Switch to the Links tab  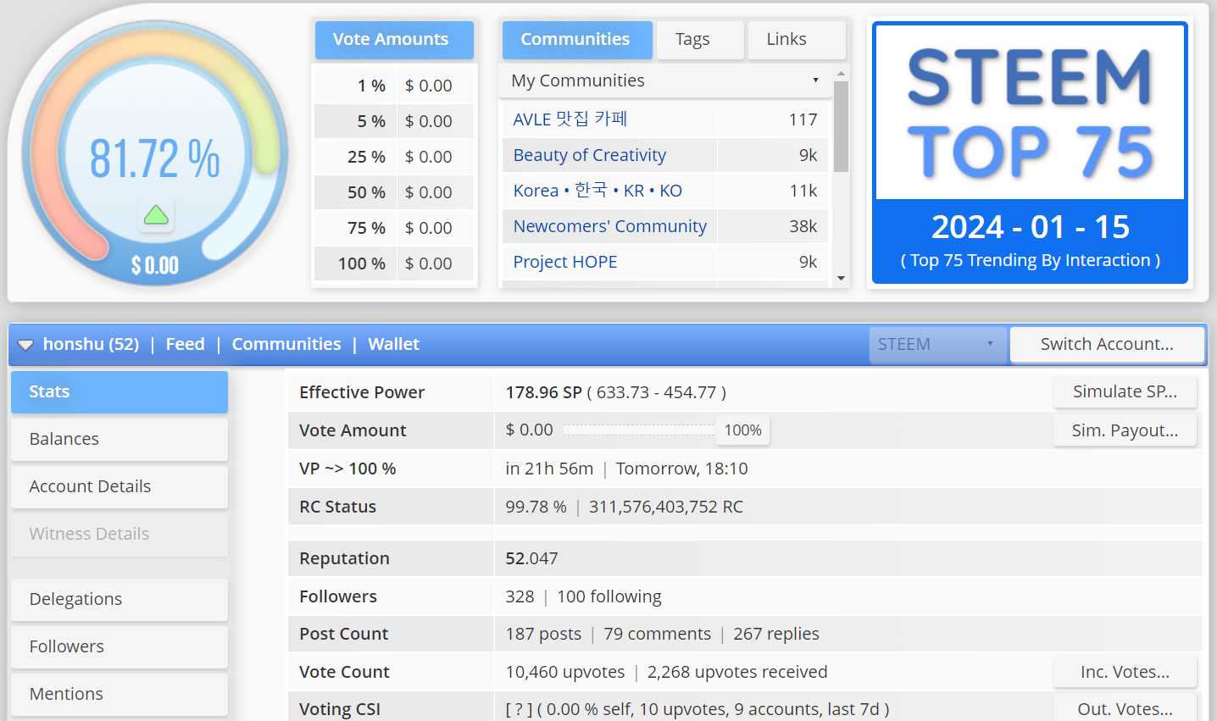point(797,40)
